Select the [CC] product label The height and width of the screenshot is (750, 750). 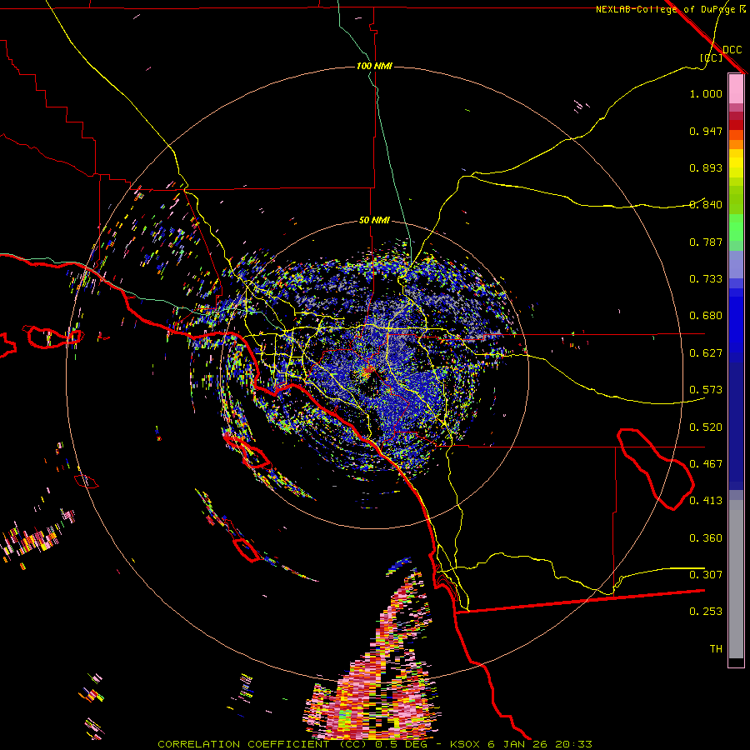(x=712, y=57)
